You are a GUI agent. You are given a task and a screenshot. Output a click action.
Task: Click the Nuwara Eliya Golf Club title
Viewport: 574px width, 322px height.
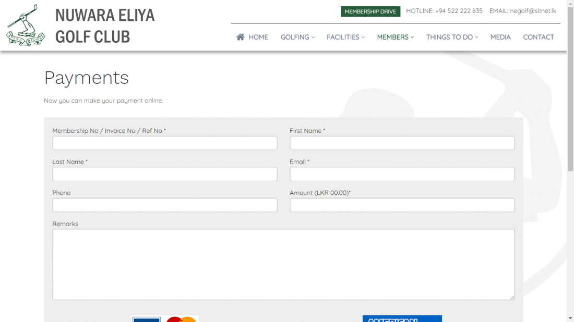click(105, 26)
